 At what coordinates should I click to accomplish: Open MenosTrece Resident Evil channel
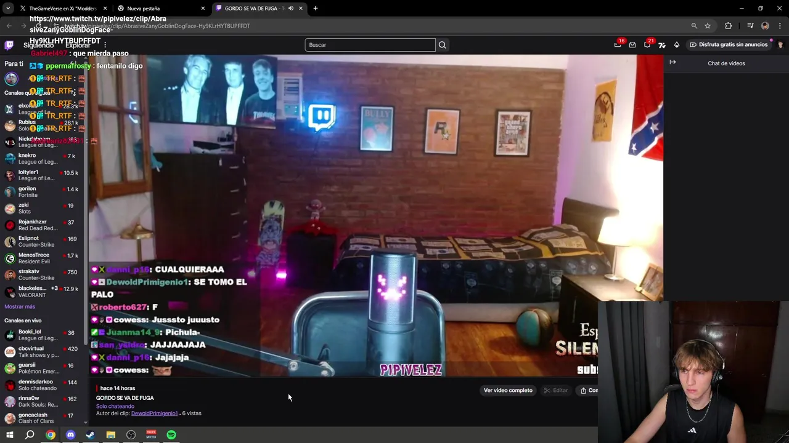tap(42, 258)
